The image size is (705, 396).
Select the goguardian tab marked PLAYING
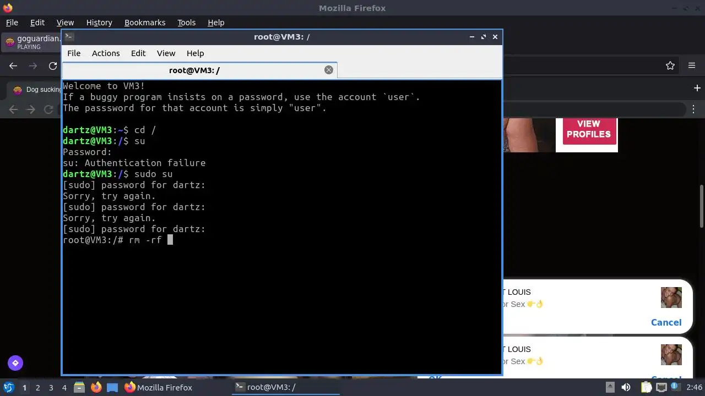[x=32, y=42]
